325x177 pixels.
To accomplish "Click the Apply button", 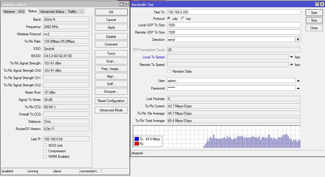I will 111,27.
